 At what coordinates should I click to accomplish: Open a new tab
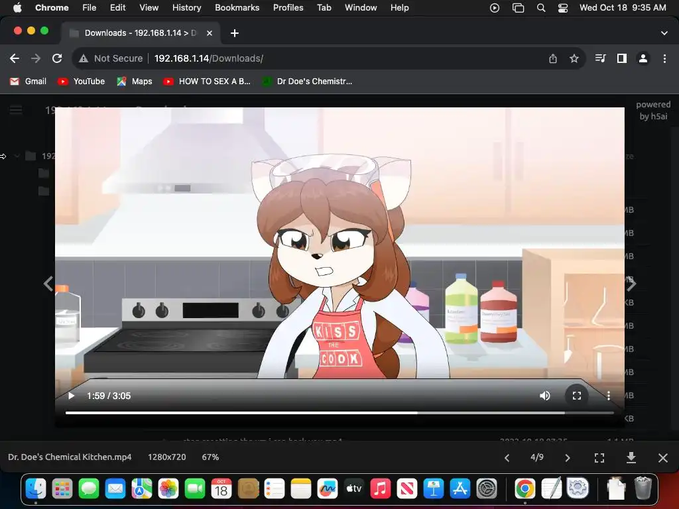point(234,33)
